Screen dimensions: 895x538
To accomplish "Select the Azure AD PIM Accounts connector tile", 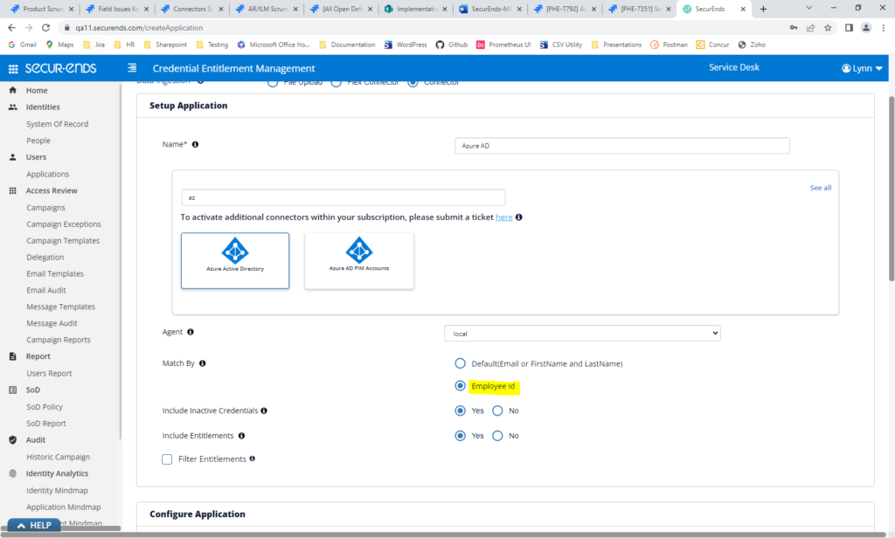I will pyautogui.click(x=359, y=260).
